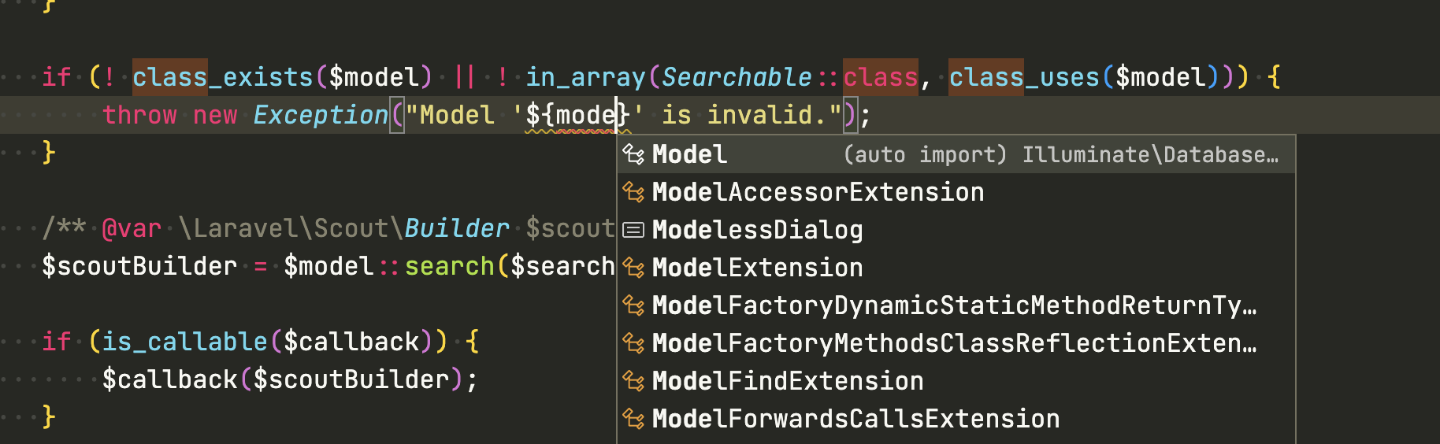Click the search method after $model

coord(449,266)
